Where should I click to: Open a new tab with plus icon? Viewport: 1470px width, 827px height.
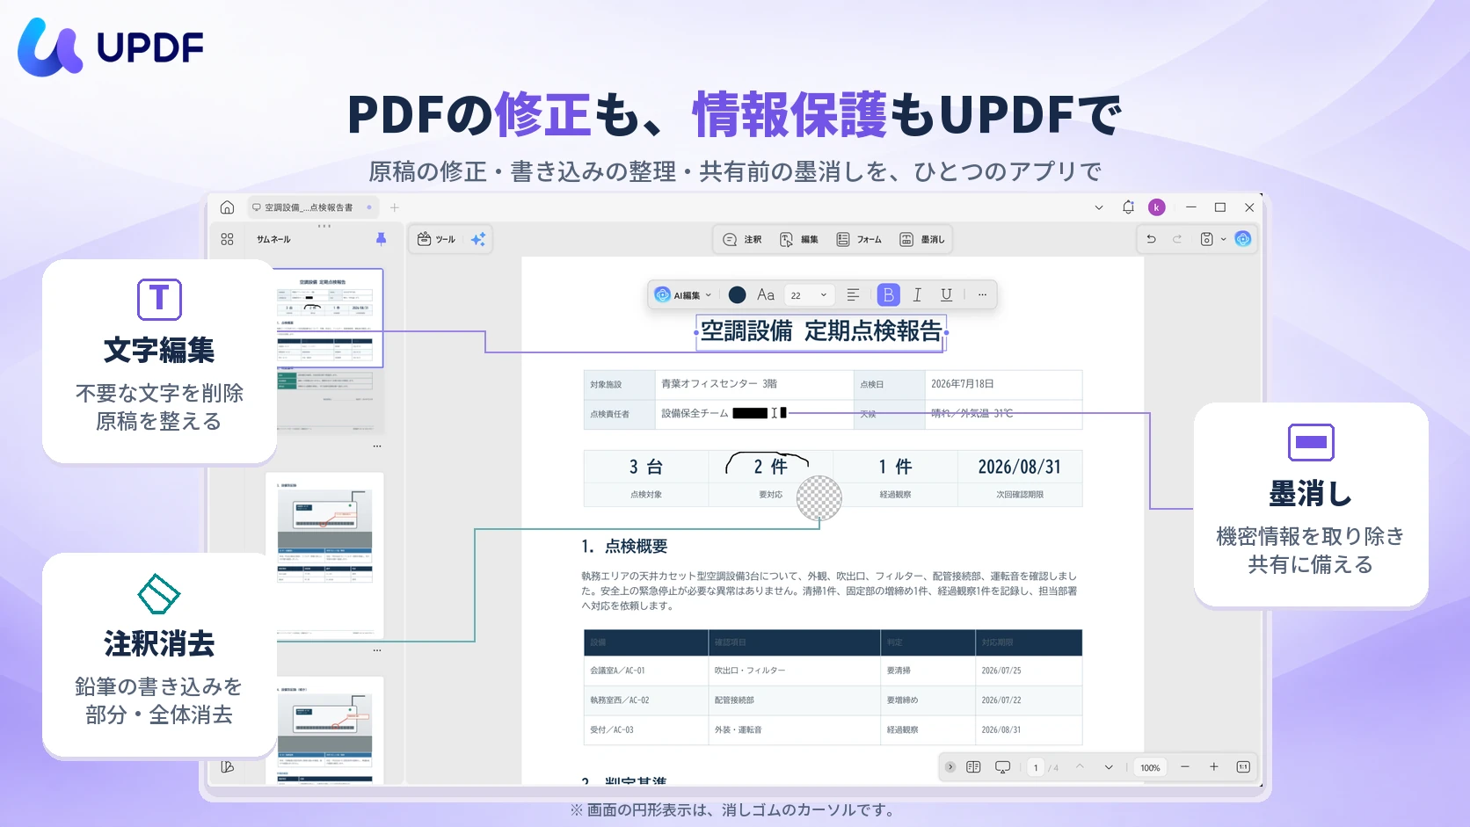click(x=395, y=207)
